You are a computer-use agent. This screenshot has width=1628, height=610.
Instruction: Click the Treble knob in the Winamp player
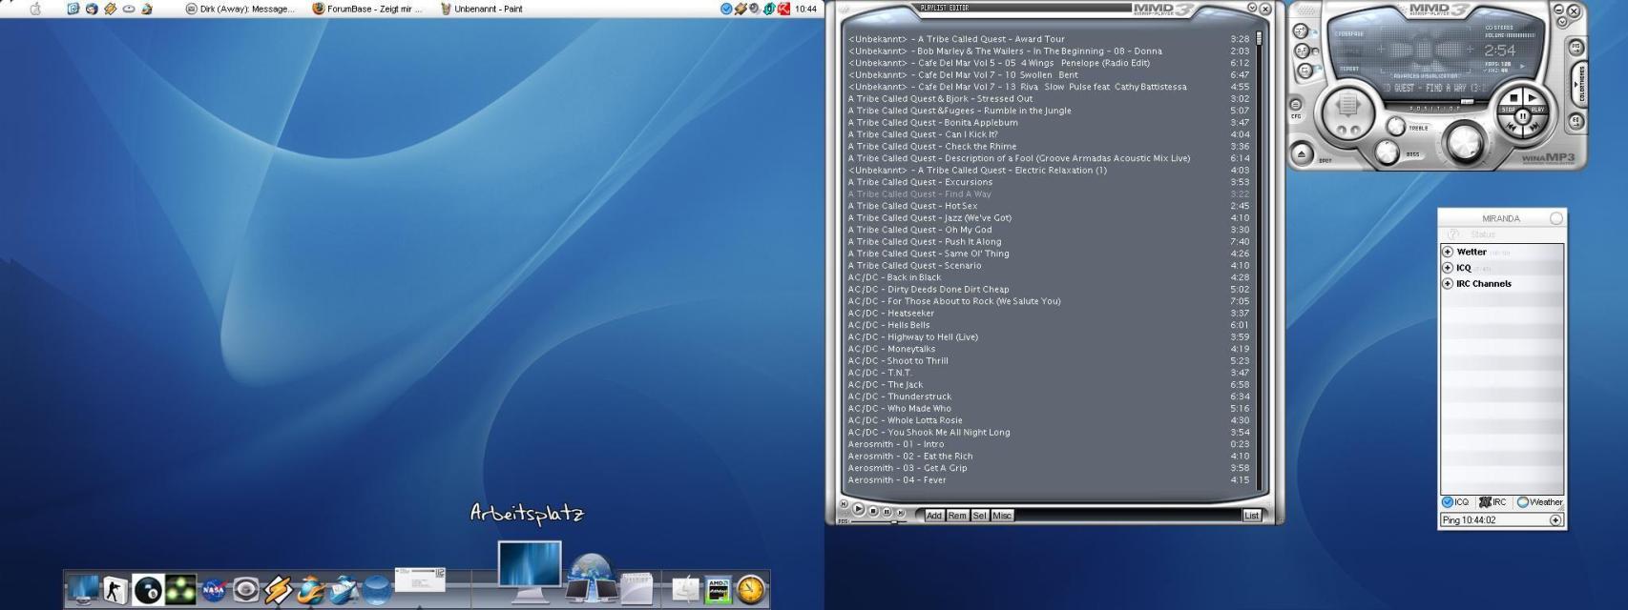click(1396, 126)
